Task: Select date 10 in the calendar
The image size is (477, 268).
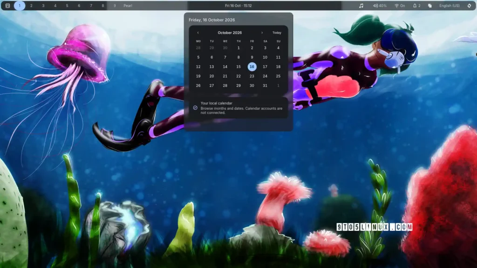Action: click(x=265, y=57)
